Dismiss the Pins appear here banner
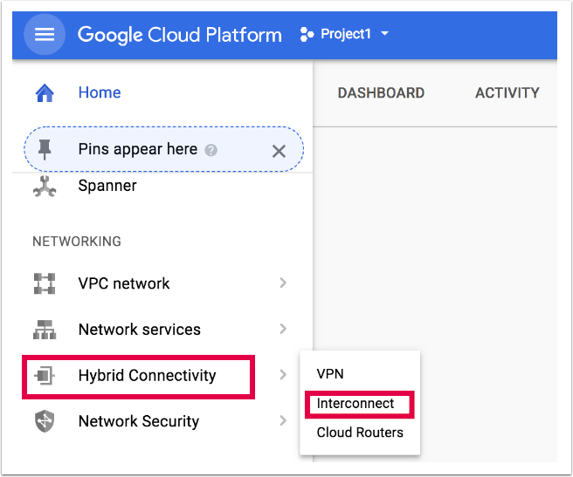 click(279, 151)
